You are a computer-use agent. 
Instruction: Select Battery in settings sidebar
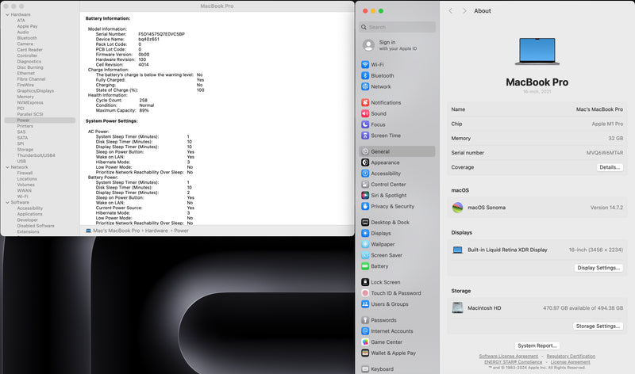379,266
